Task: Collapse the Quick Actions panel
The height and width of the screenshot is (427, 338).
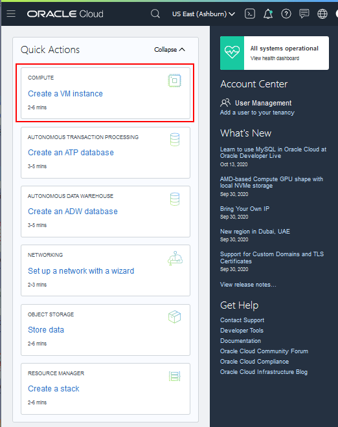Action: (x=170, y=50)
